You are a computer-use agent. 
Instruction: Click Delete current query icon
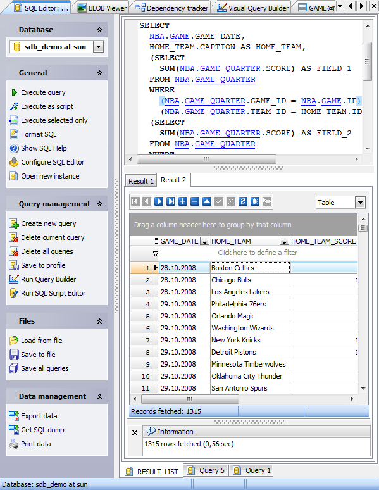tap(14, 237)
